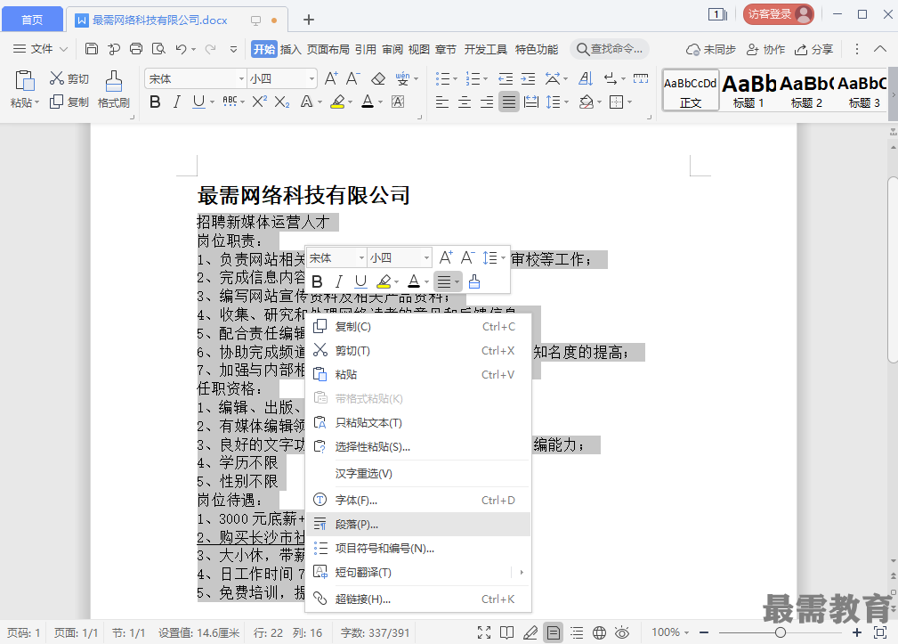The height and width of the screenshot is (644, 898).
Task: Click the Decrease Indent icon
Action: [x=506, y=78]
